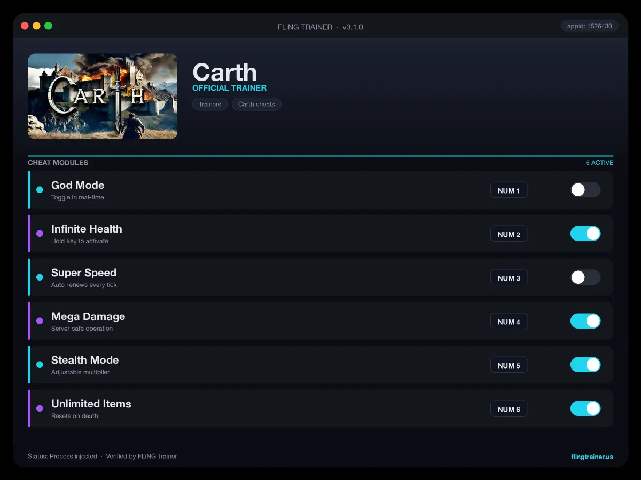The width and height of the screenshot is (641, 480).
Task: Select the Stealth Mode module title
Action: tap(85, 360)
